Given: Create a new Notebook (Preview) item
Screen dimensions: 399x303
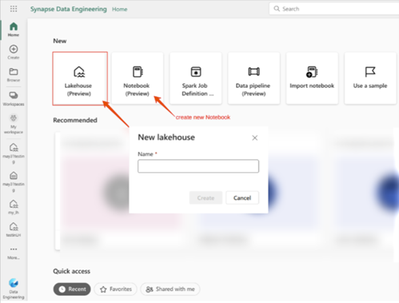Looking at the screenshot, I should point(138,78).
